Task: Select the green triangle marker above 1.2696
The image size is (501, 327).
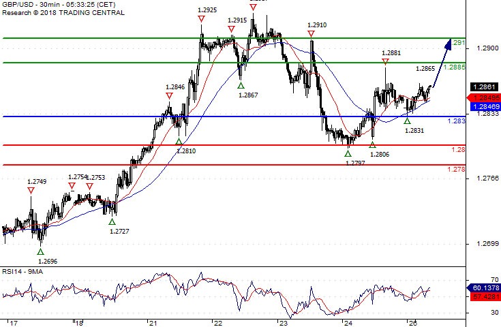Action: pos(40,252)
